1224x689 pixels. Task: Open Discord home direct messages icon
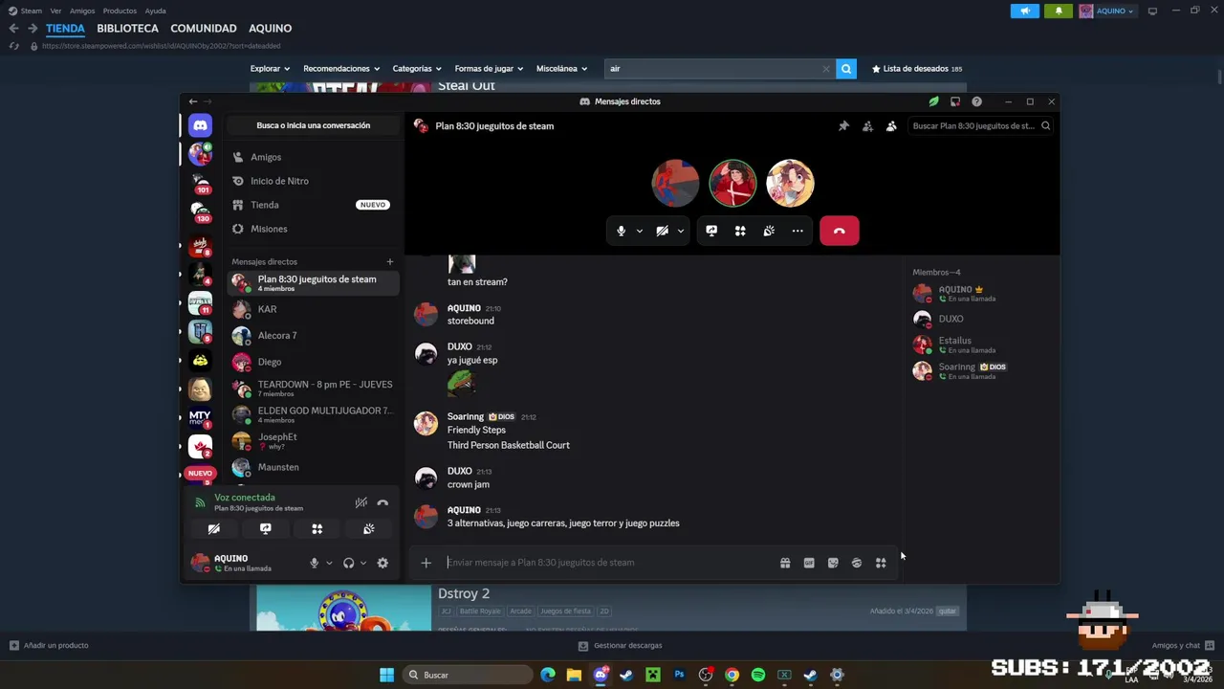[x=200, y=125]
